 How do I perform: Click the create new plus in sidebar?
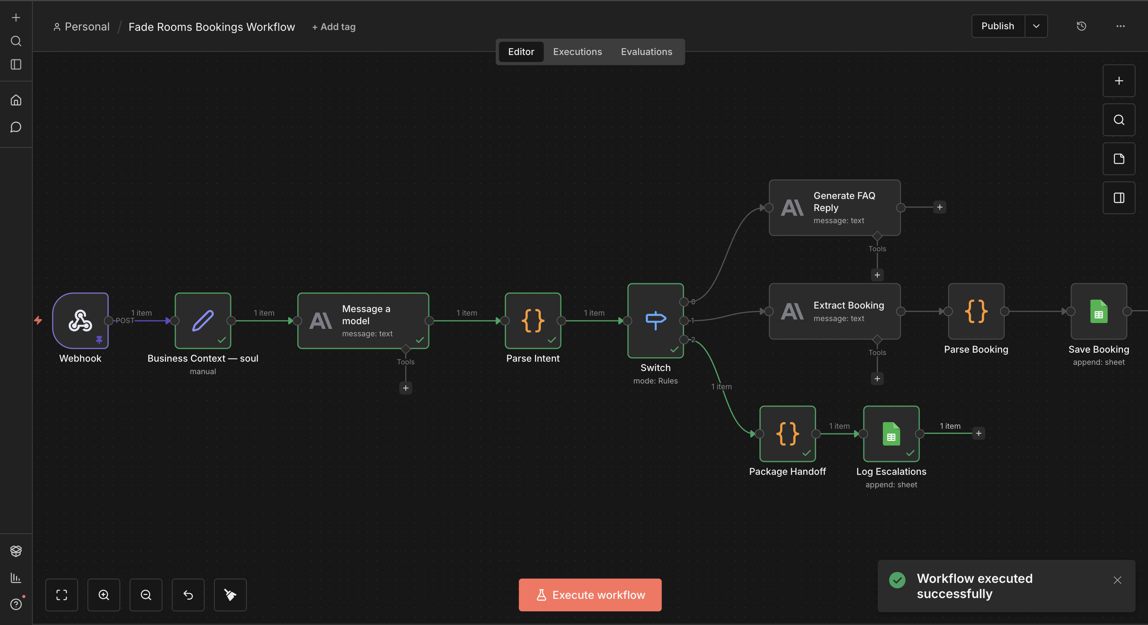[x=16, y=17]
